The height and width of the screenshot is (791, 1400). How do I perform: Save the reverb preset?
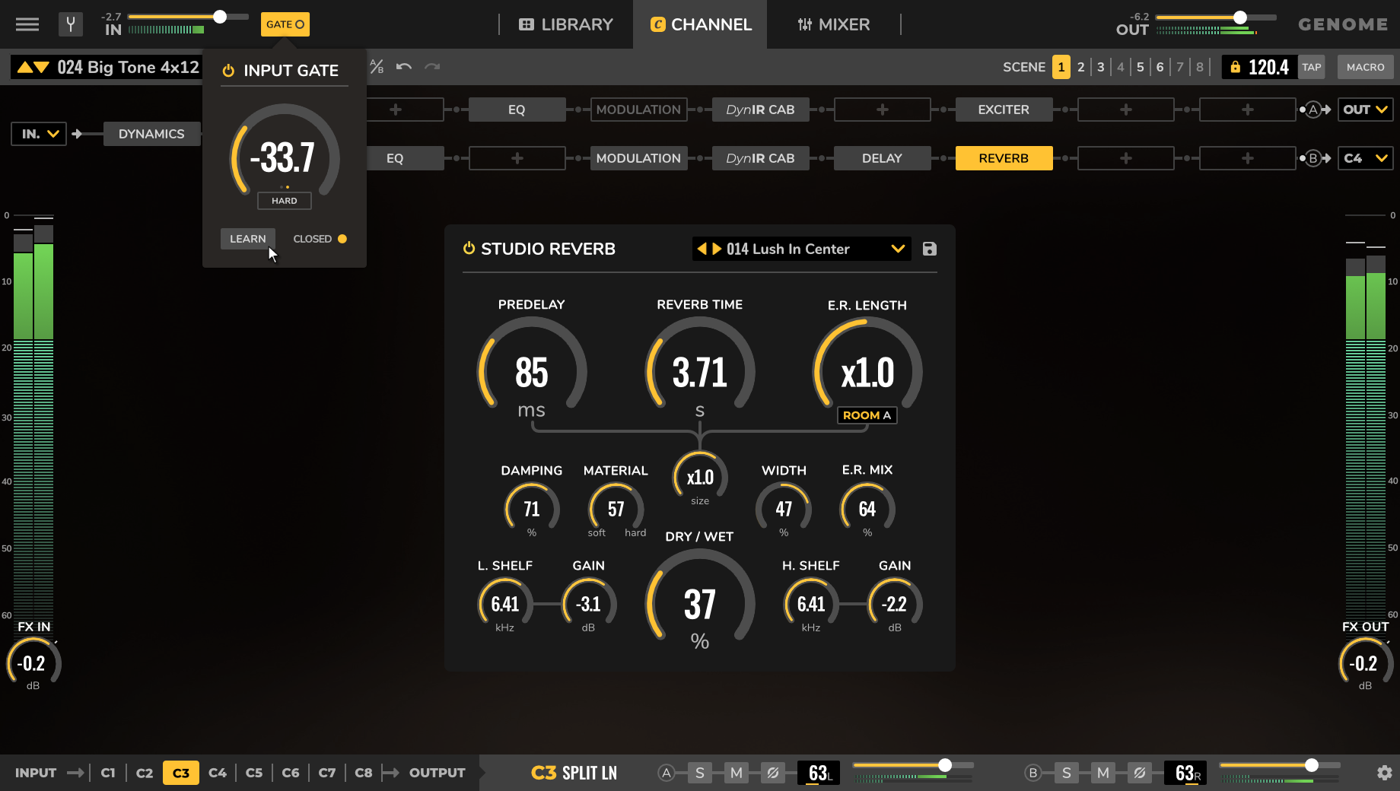coord(929,249)
